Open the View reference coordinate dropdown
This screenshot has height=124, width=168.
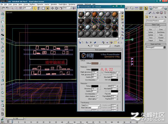coord(67,8)
